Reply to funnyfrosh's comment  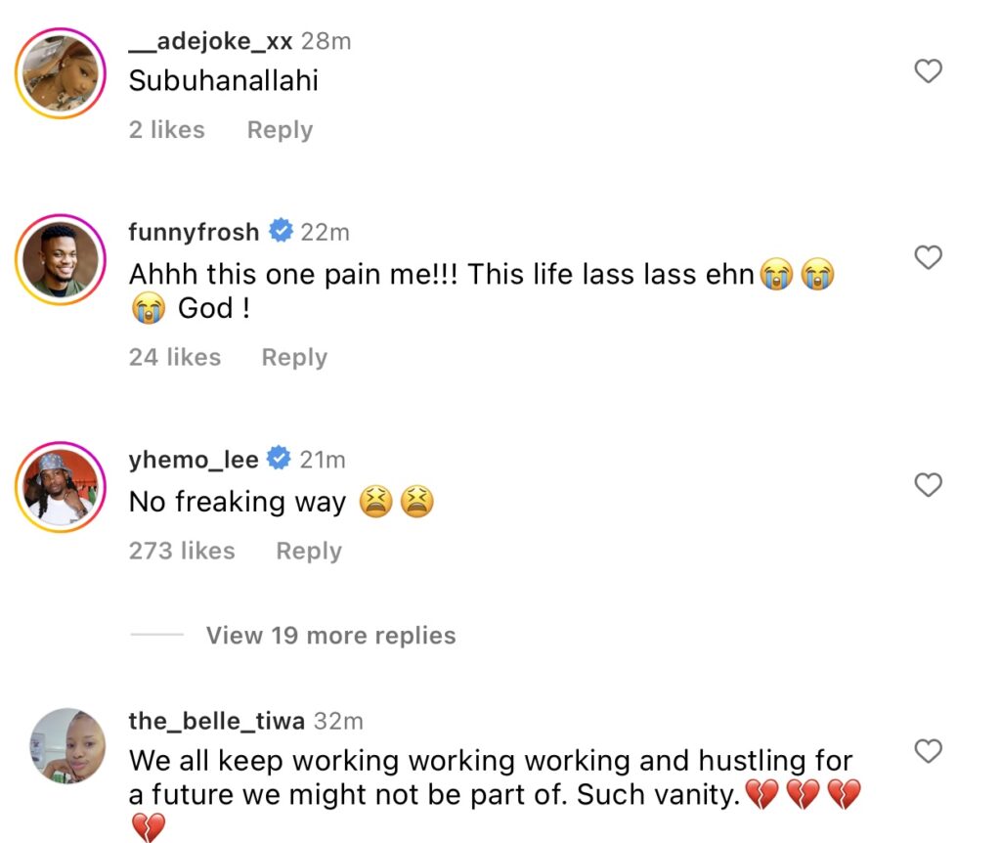pos(294,357)
